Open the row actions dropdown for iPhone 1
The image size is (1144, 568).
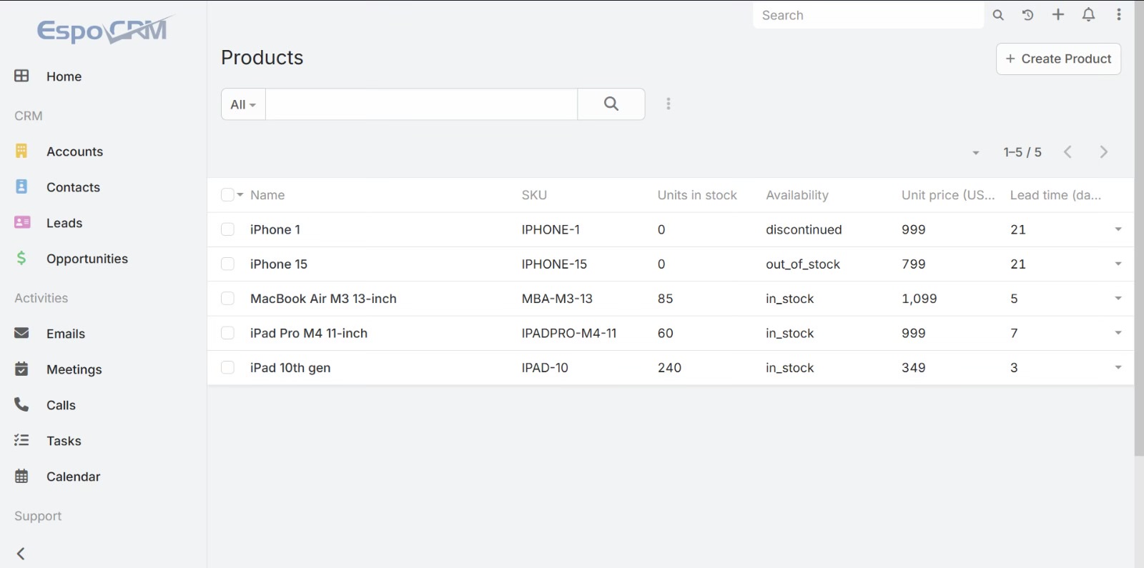click(x=1118, y=229)
